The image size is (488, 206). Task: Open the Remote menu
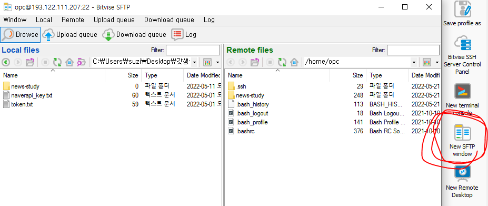(x=73, y=20)
